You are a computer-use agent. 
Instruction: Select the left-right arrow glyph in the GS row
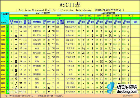click(49, 83)
